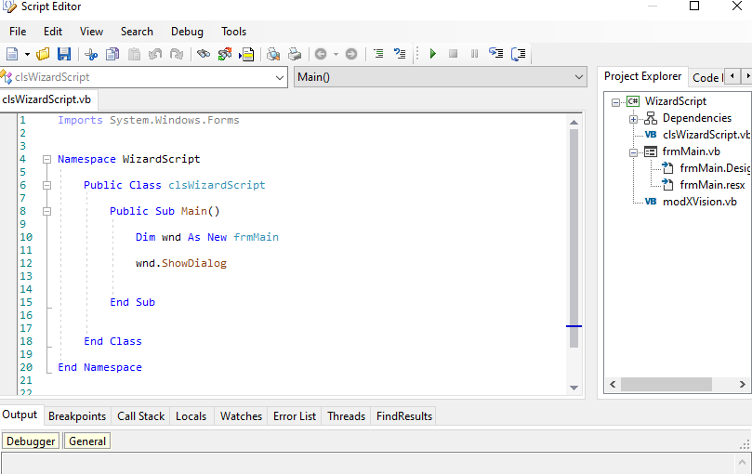
Task: Click the Find binoculars icon
Action: tap(204, 54)
